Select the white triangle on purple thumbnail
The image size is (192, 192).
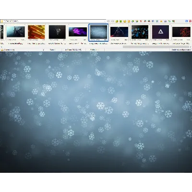[x=160, y=32]
